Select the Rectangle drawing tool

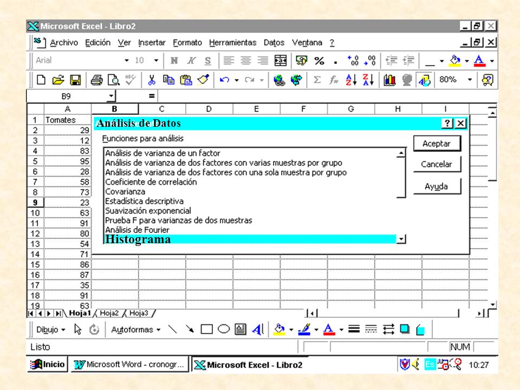tap(206, 329)
